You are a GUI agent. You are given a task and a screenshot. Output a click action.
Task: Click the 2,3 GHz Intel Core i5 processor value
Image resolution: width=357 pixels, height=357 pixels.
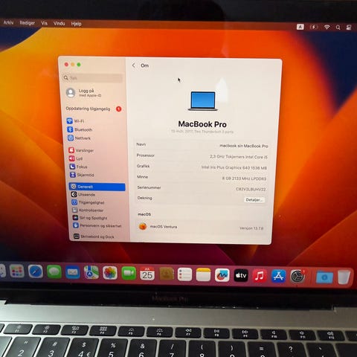pyautogui.click(x=239, y=157)
